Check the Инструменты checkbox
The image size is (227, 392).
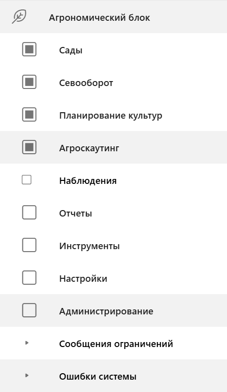29,245
